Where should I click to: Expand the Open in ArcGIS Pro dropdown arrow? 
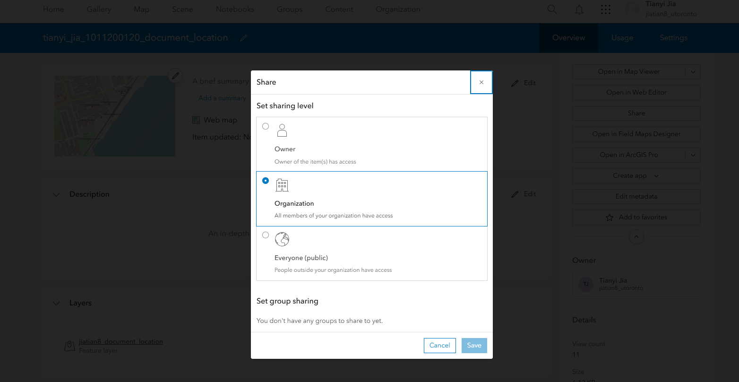coord(693,155)
